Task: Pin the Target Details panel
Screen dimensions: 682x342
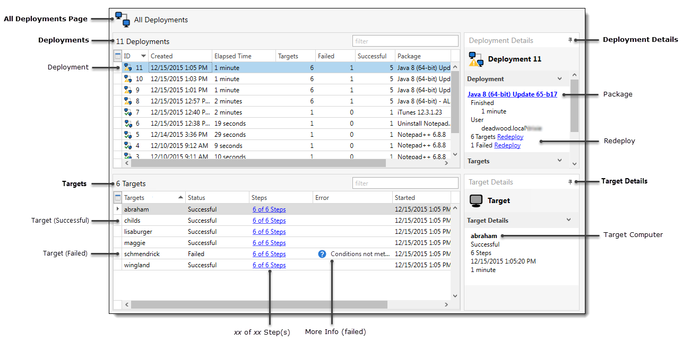Action: pyautogui.click(x=571, y=182)
